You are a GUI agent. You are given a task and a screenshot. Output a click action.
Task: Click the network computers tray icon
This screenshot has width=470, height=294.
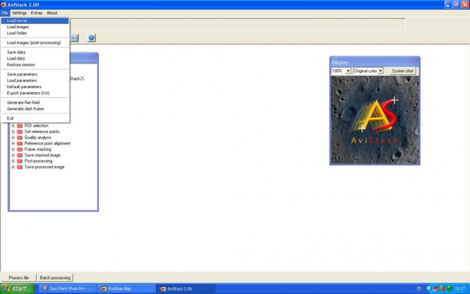[436, 289]
